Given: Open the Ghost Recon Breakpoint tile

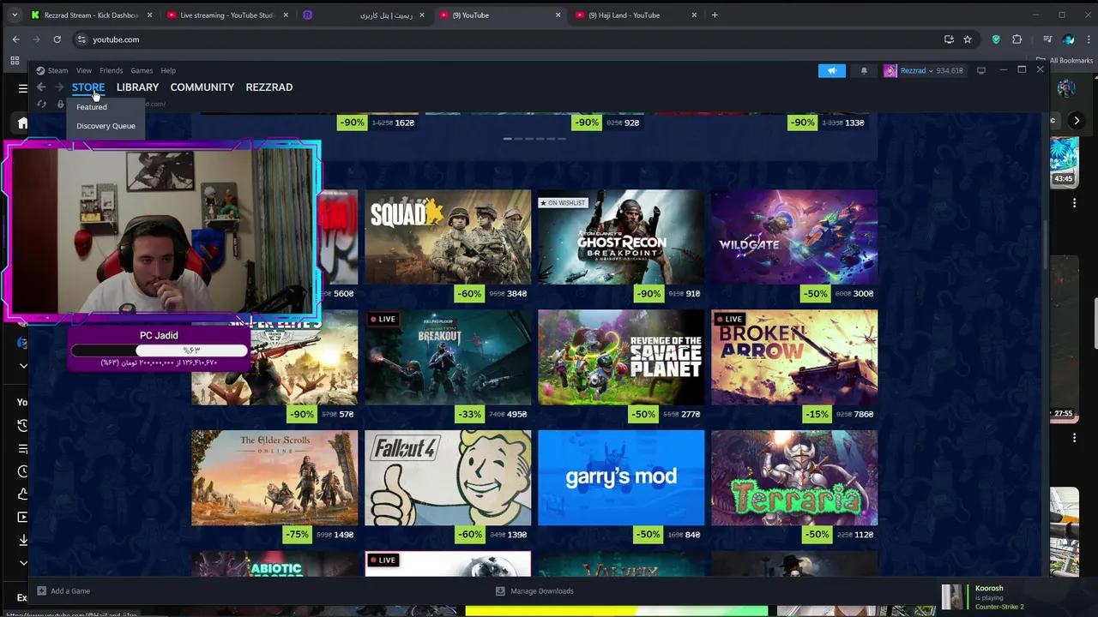Looking at the screenshot, I should 621,237.
